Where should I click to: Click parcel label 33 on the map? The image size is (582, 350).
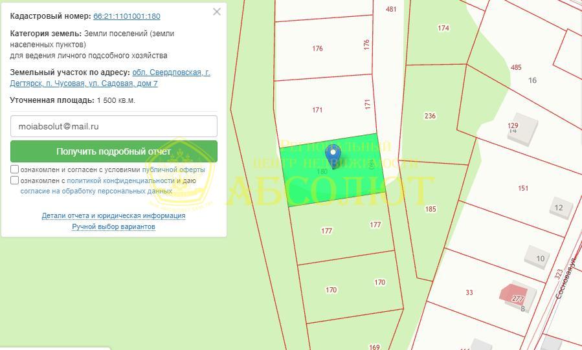(469, 292)
